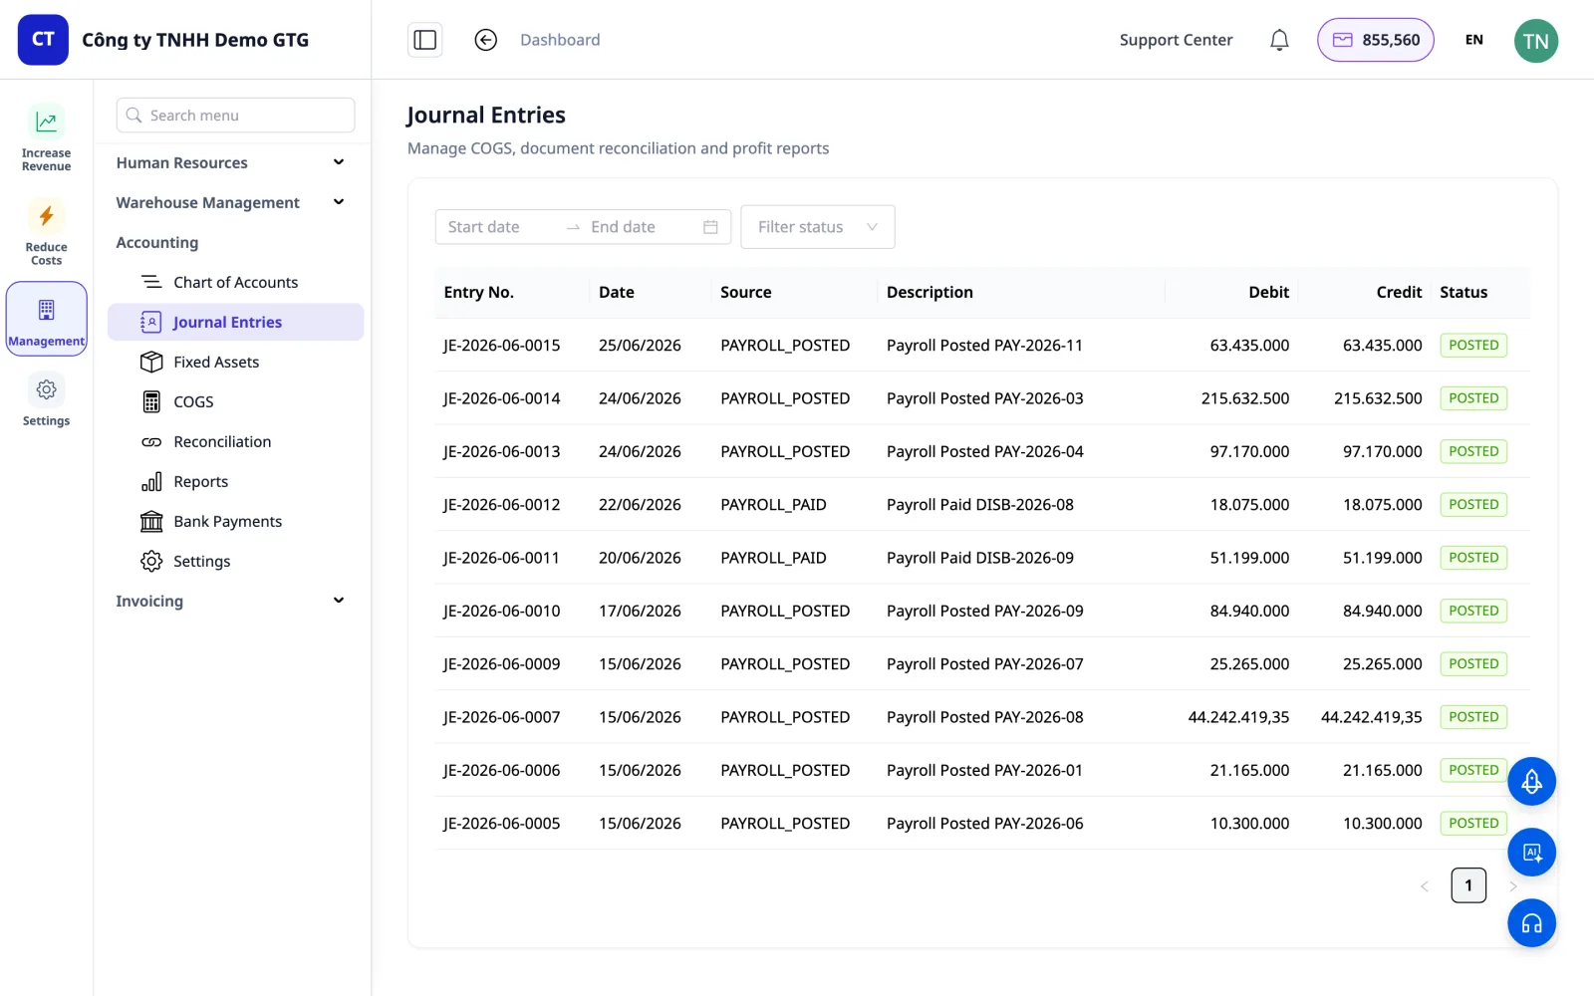
Task: Click the credit amount 44.242.419,35
Action: pos(1372,717)
